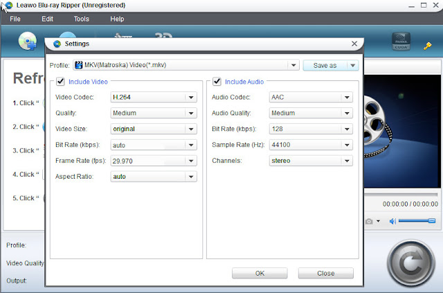Screen dimensions: 443x293
Task: Open the File menu
Action: point(15,19)
